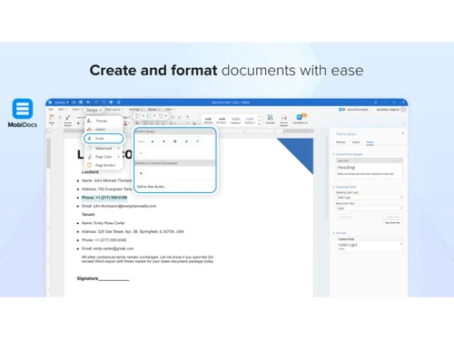Choose the checkmark bullet in Bullet Library
Image resolution: width=454 pixels, height=340 pixels.
tap(198, 141)
